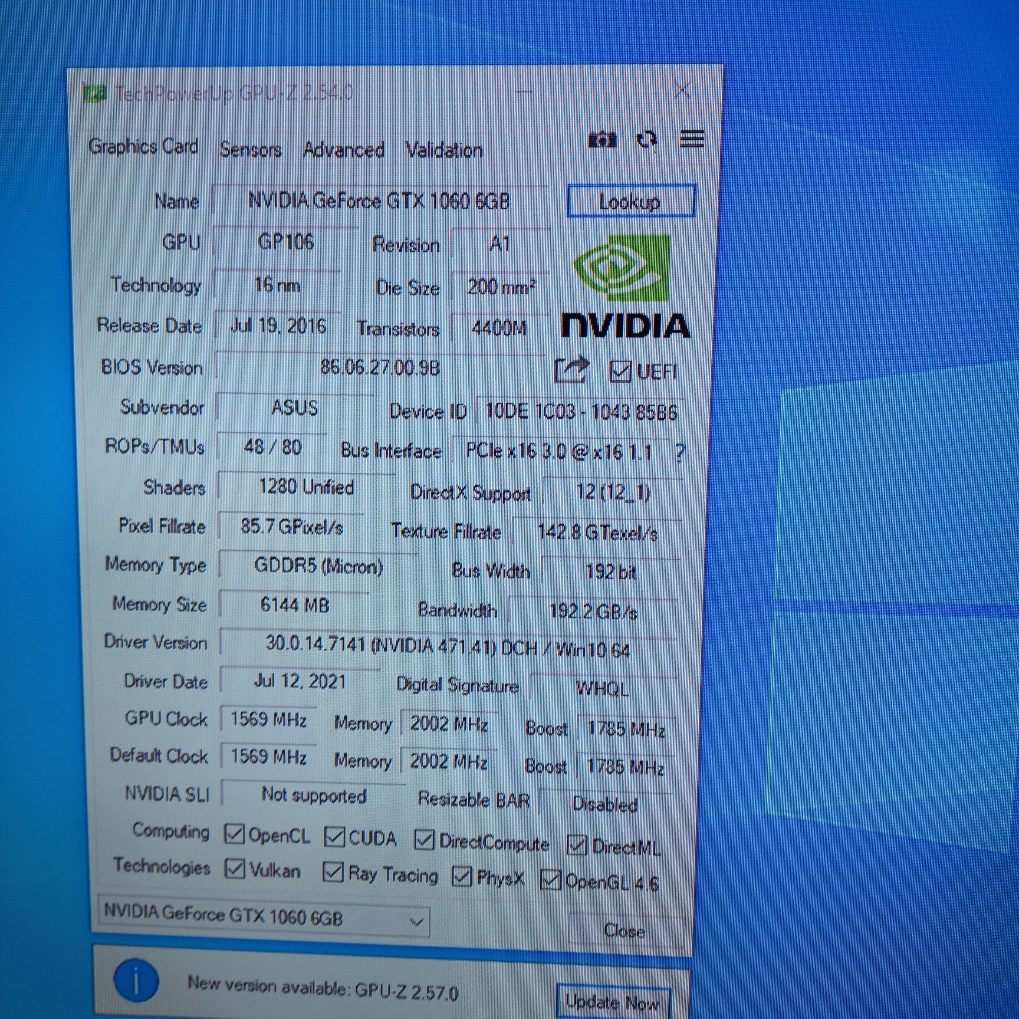
Task: Toggle the Vulkan checkbox
Action: pyautogui.click(x=235, y=868)
